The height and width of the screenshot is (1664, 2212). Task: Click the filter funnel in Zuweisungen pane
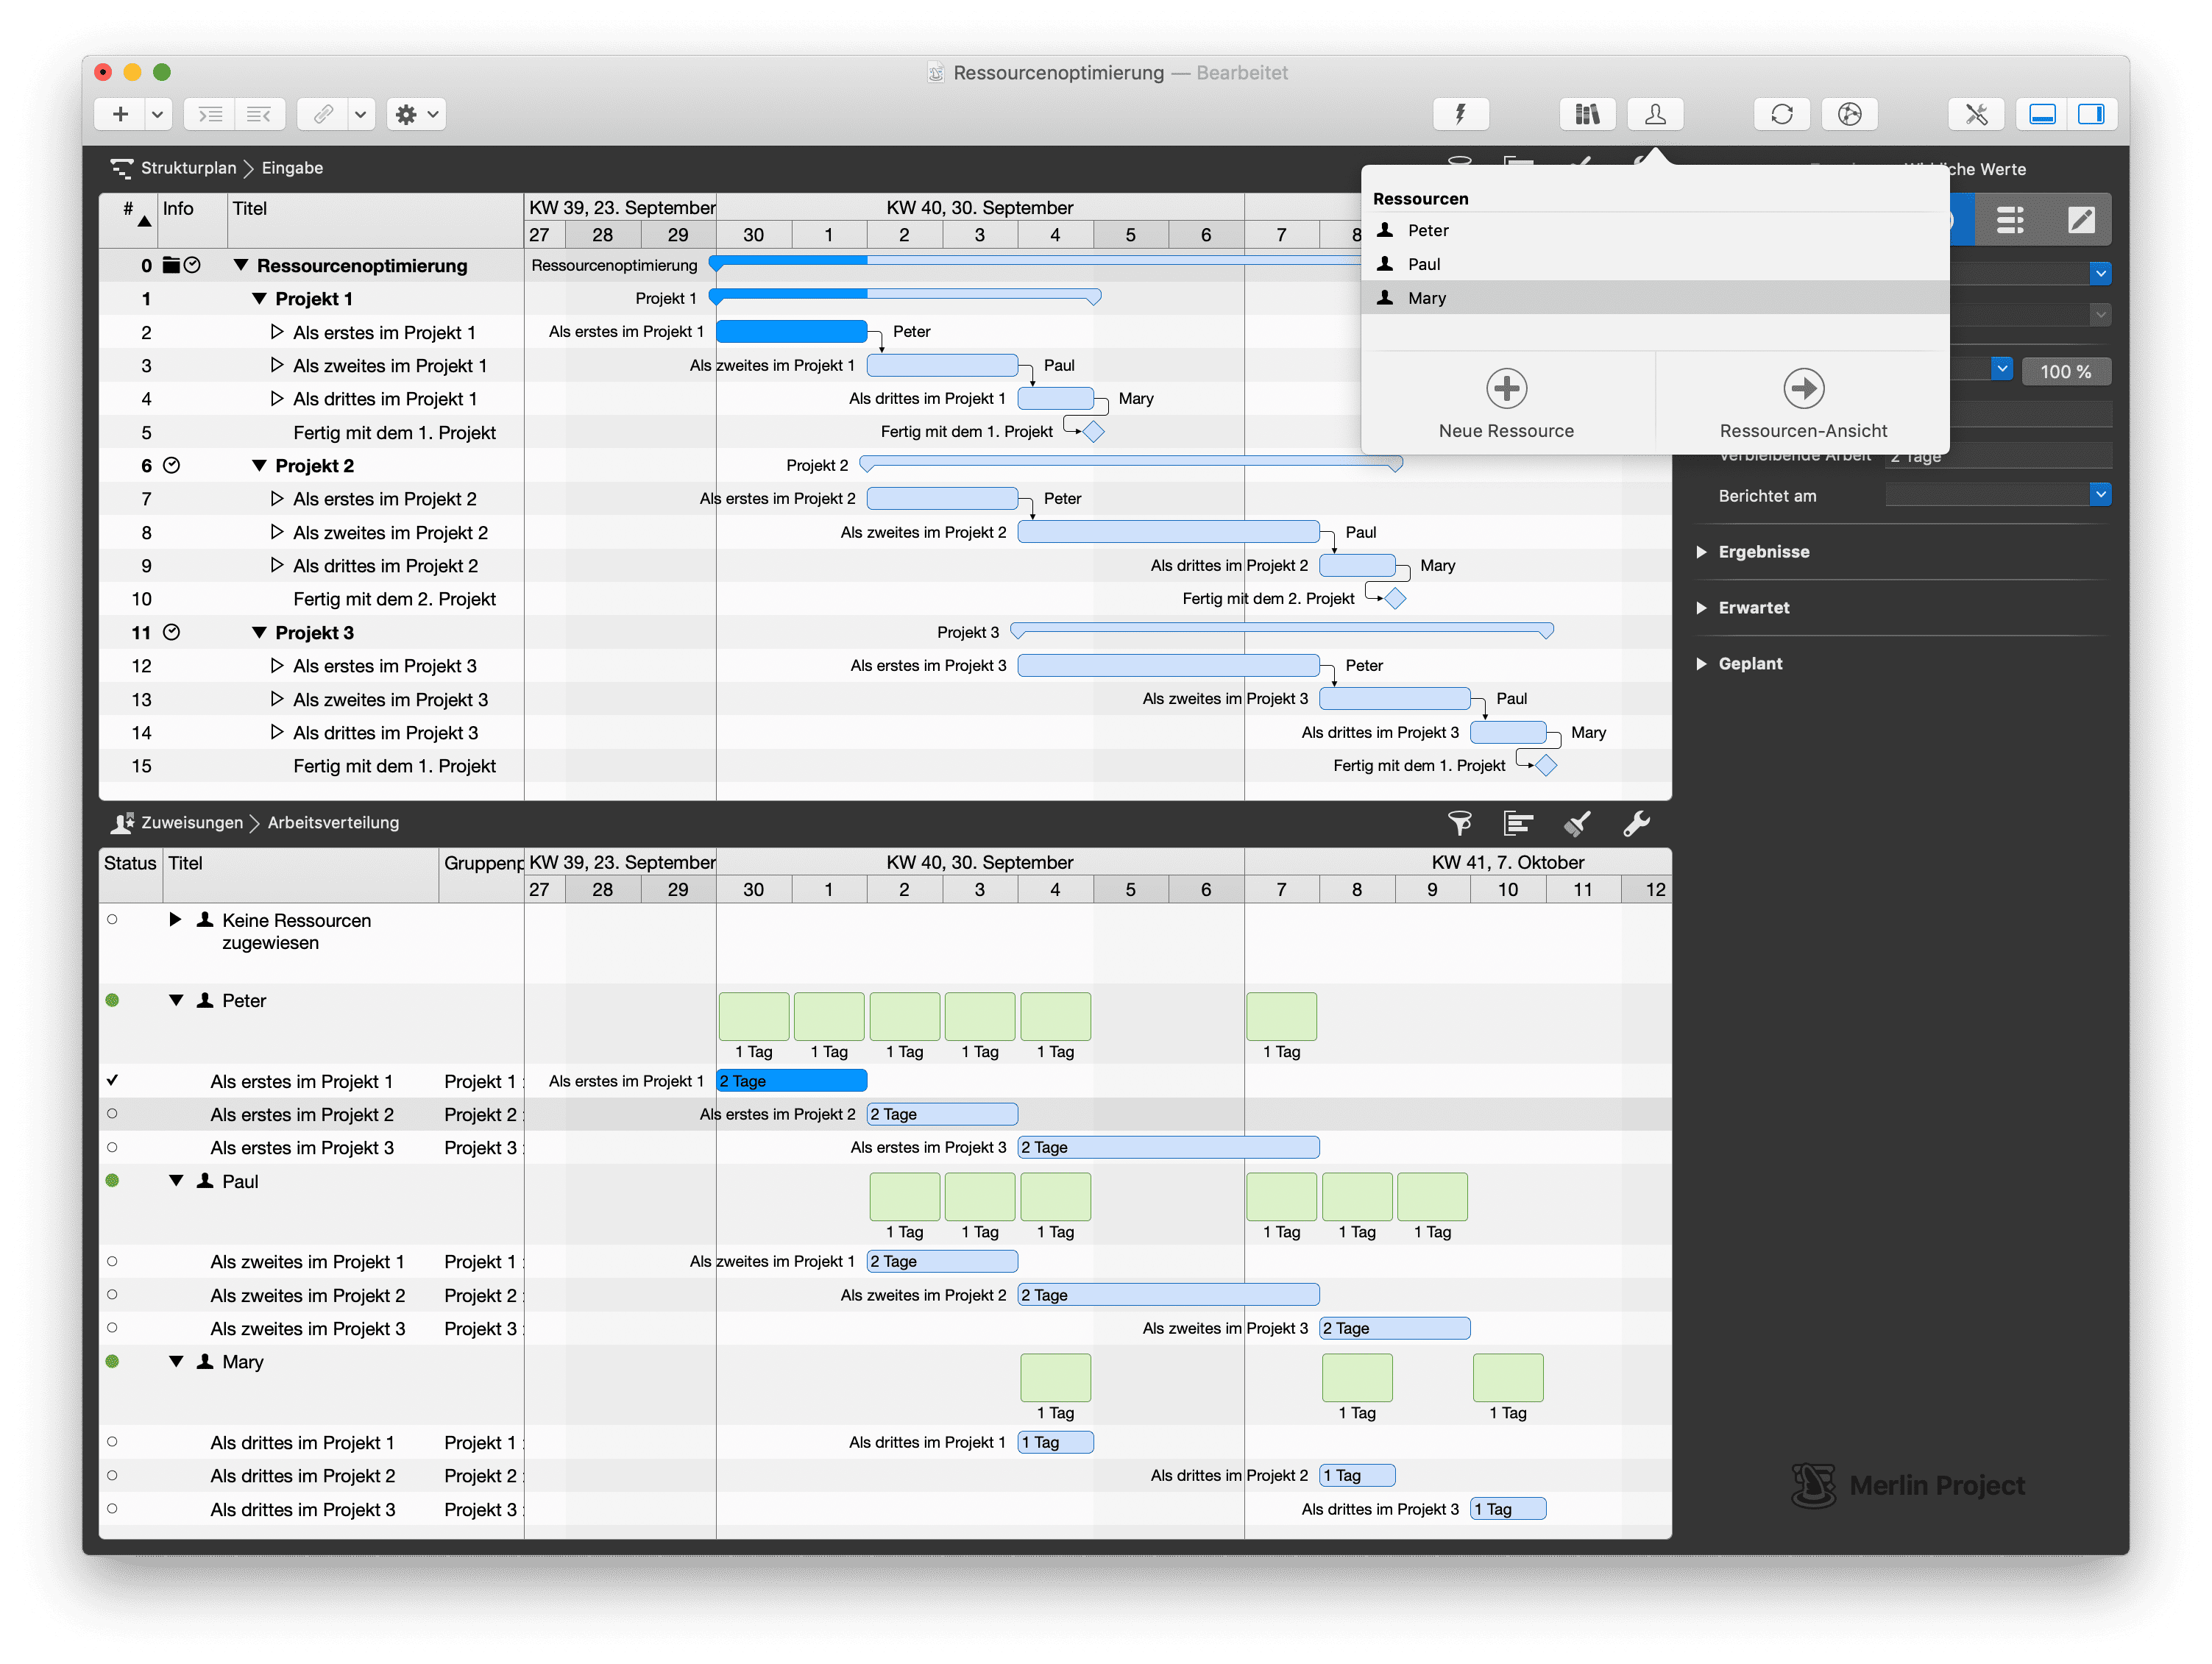tap(1459, 822)
